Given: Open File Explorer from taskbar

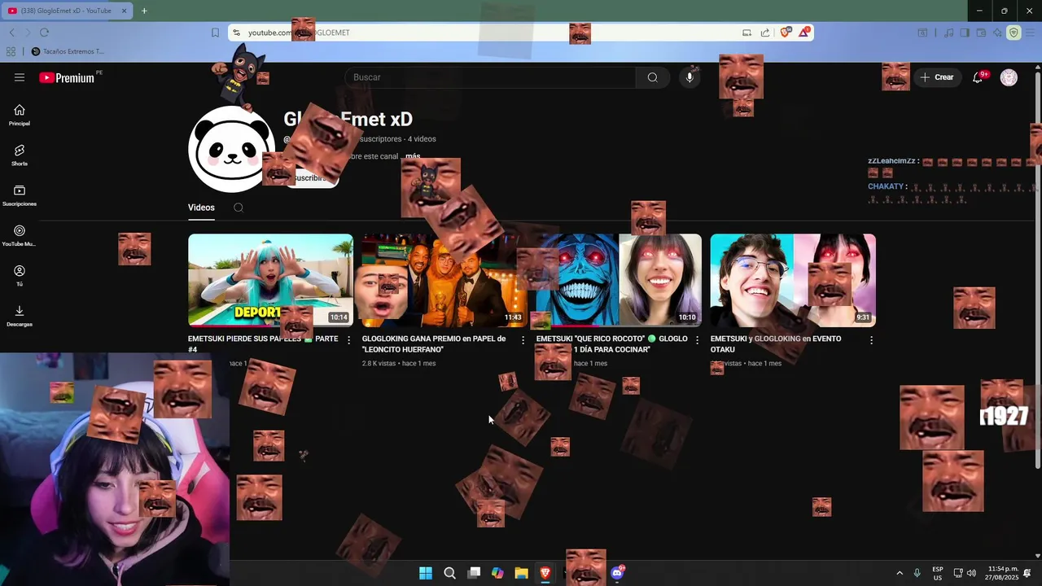Looking at the screenshot, I should point(521,573).
